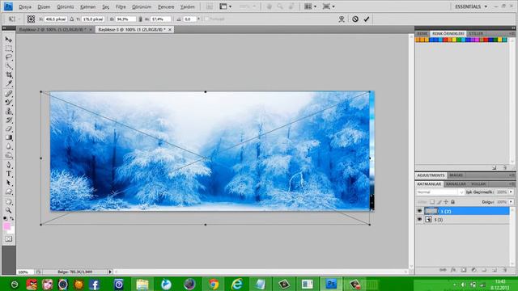Image resolution: width=518 pixels, height=291 pixels.
Task: Commit the transform with the checkmark
Action: click(x=367, y=19)
